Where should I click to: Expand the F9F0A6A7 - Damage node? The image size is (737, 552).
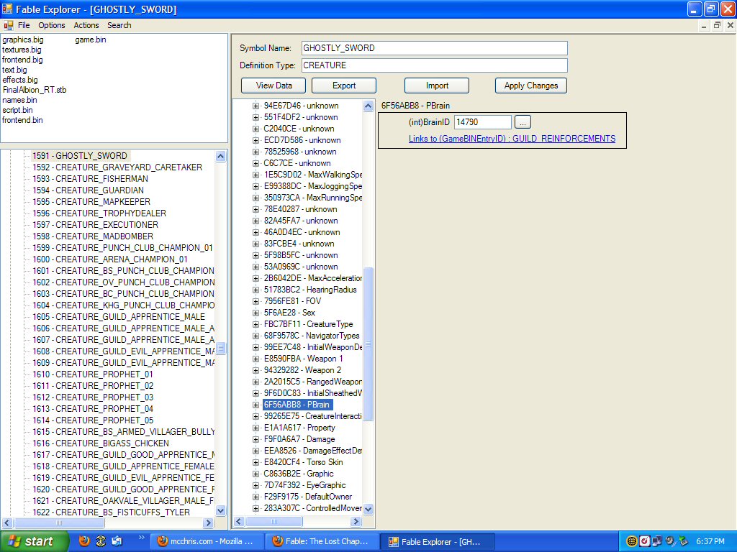(x=256, y=439)
